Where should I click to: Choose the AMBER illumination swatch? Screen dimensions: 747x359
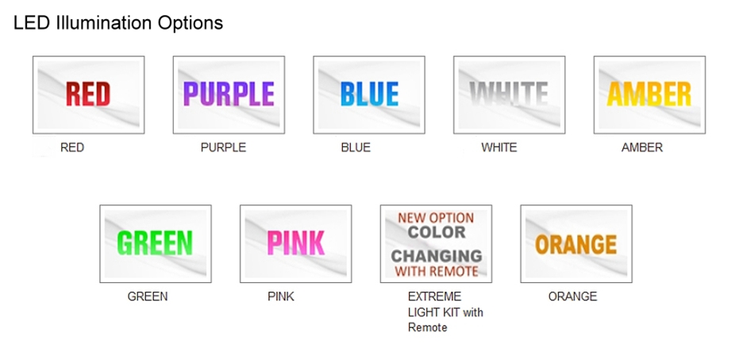point(650,95)
